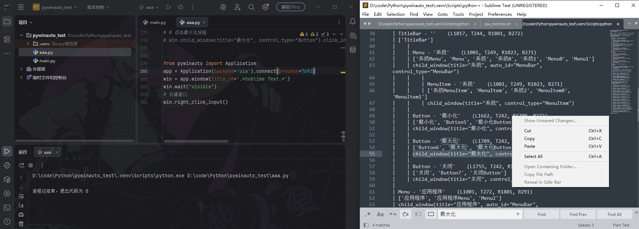Expand 外部库 node
The width and height of the screenshot is (639, 229).
click(21, 69)
